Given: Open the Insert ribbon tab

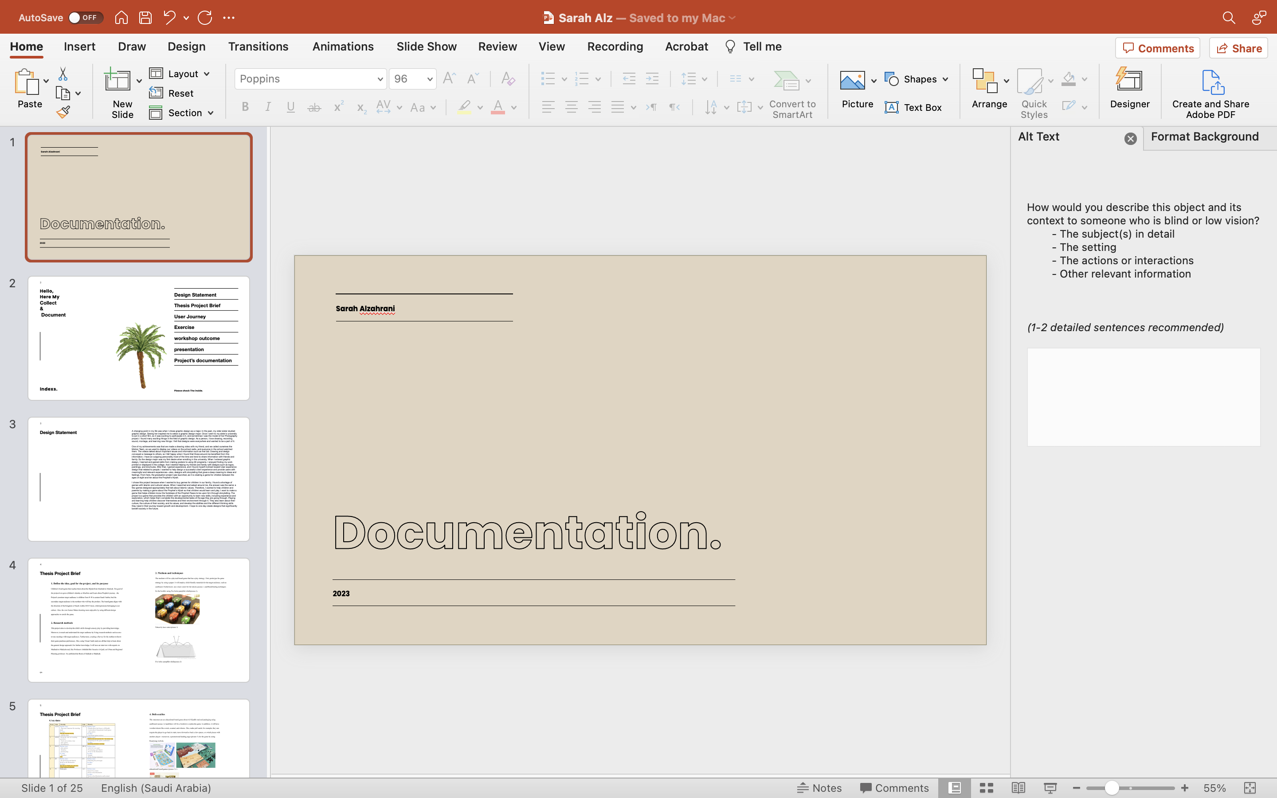Looking at the screenshot, I should pyautogui.click(x=80, y=47).
